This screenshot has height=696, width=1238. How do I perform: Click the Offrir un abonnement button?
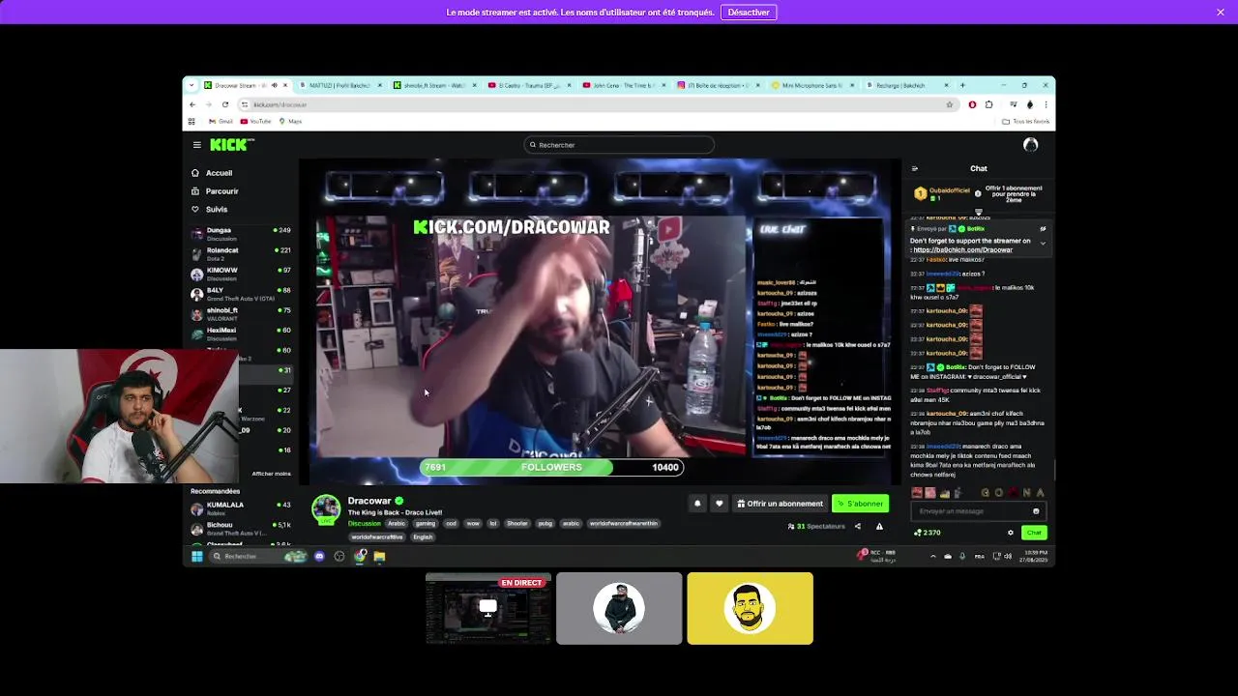[780, 504]
